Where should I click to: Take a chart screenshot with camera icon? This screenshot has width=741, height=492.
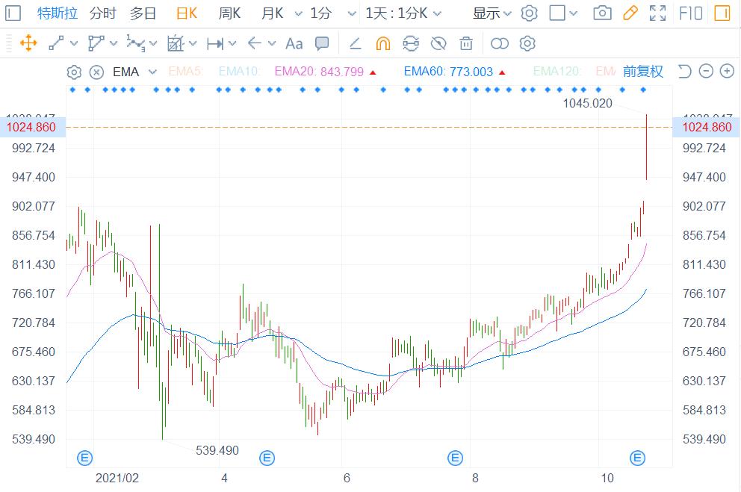602,13
